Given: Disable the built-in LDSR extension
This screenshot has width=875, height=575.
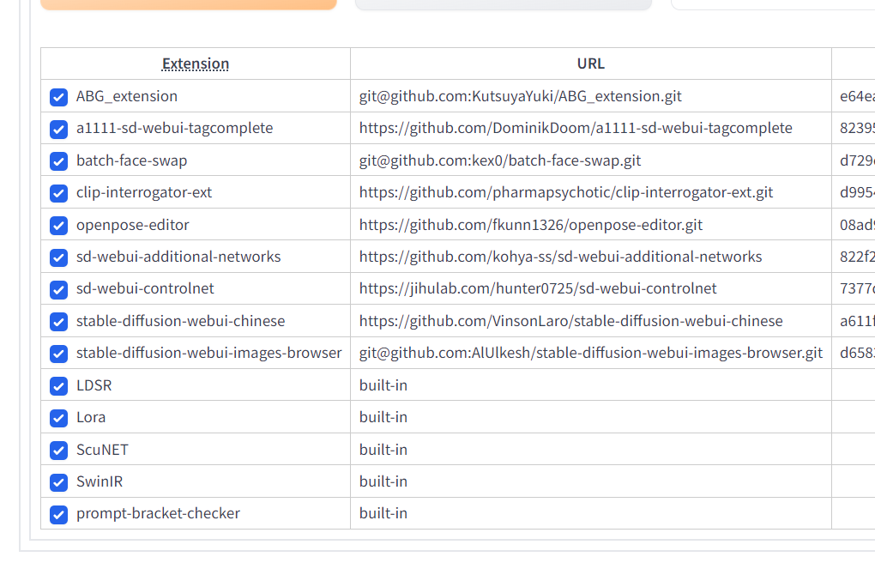Looking at the screenshot, I should (x=58, y=385).
